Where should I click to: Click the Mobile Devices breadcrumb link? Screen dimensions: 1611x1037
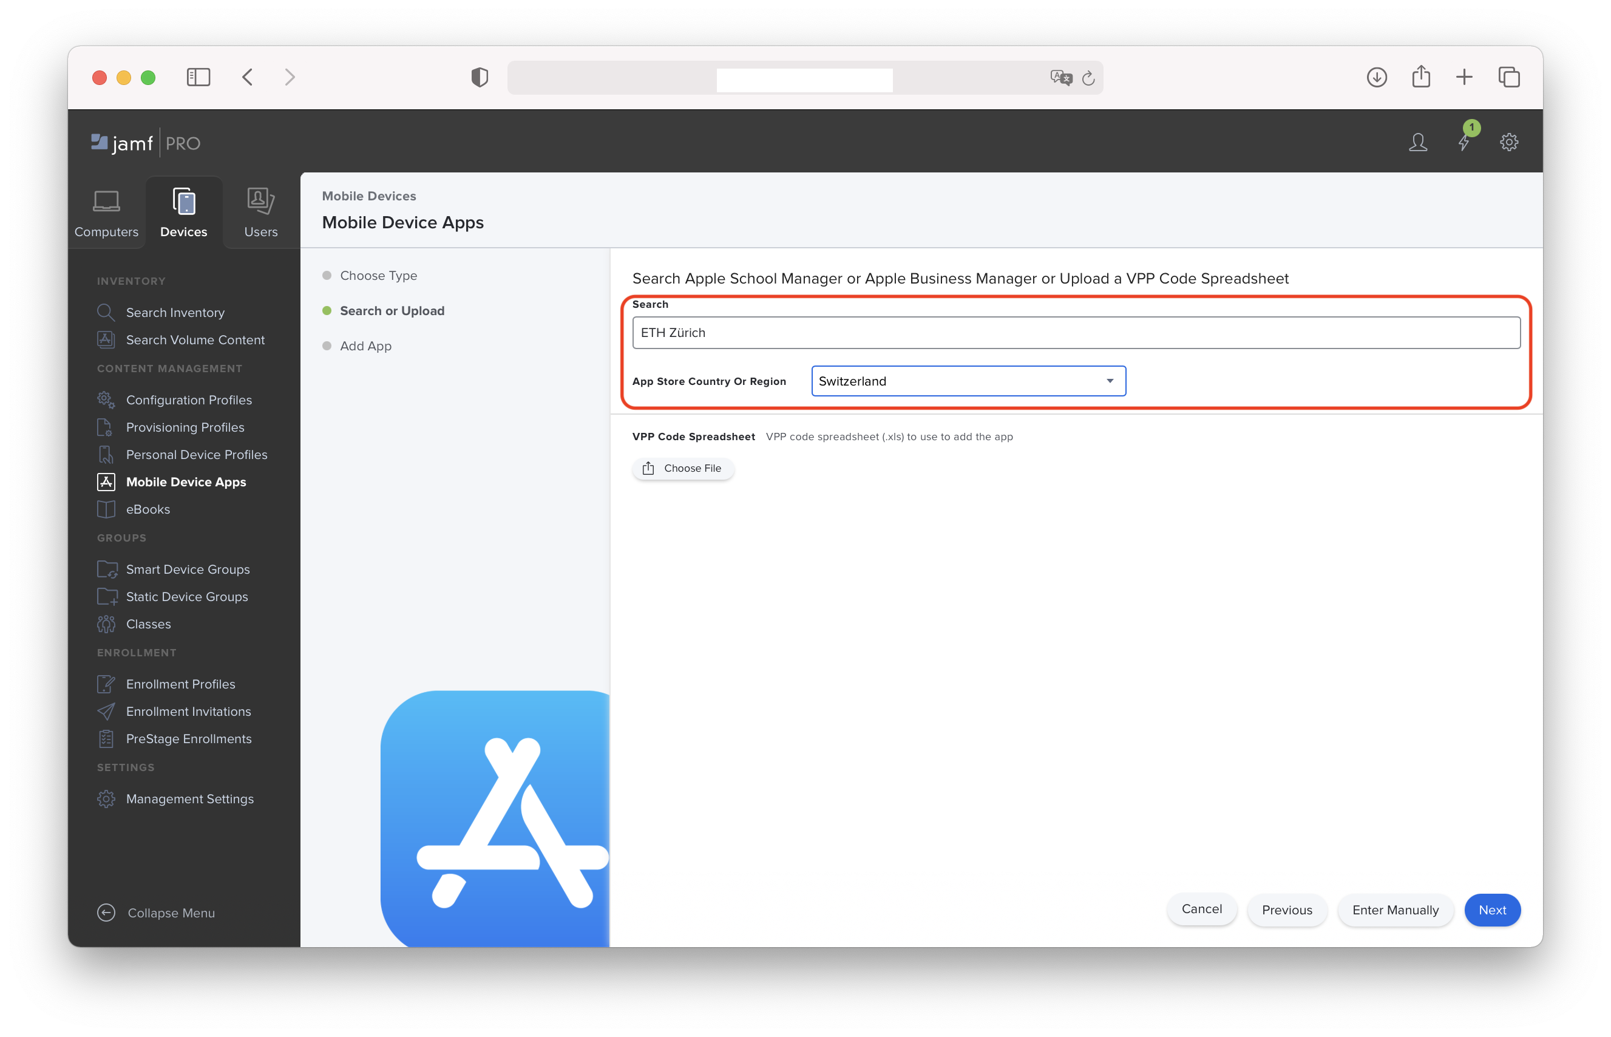[x=368, y=196]
